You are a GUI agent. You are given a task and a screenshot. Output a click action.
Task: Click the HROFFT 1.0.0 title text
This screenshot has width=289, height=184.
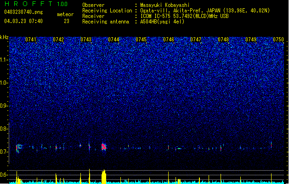(x=36, y=4)
